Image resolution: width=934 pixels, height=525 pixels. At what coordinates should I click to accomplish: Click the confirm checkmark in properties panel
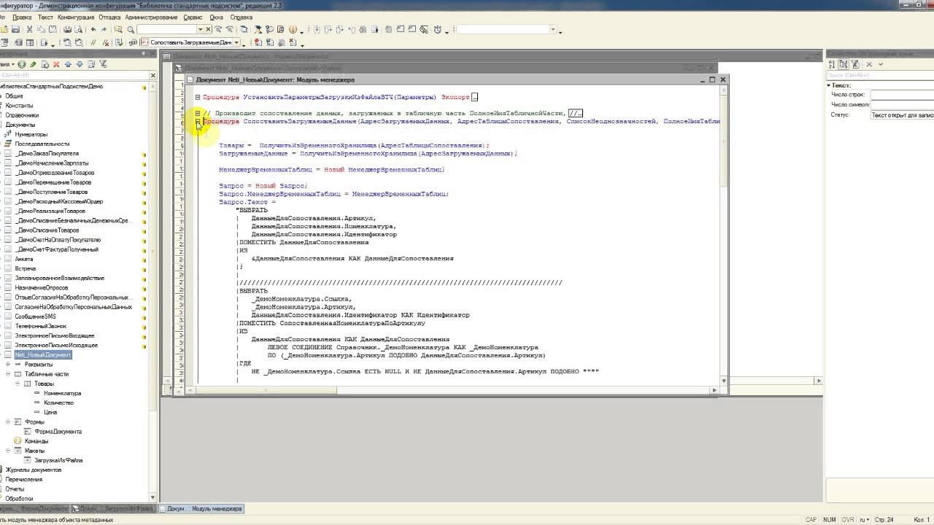[881, 64]
